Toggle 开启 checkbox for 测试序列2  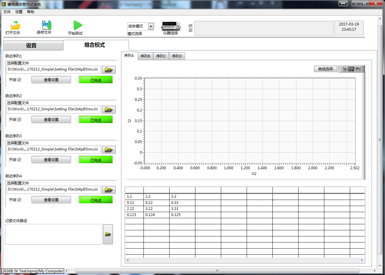point(19,120)
